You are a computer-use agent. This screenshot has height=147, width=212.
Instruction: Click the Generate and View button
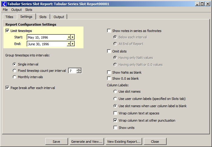pyautogui.click(x=87, y=142)
